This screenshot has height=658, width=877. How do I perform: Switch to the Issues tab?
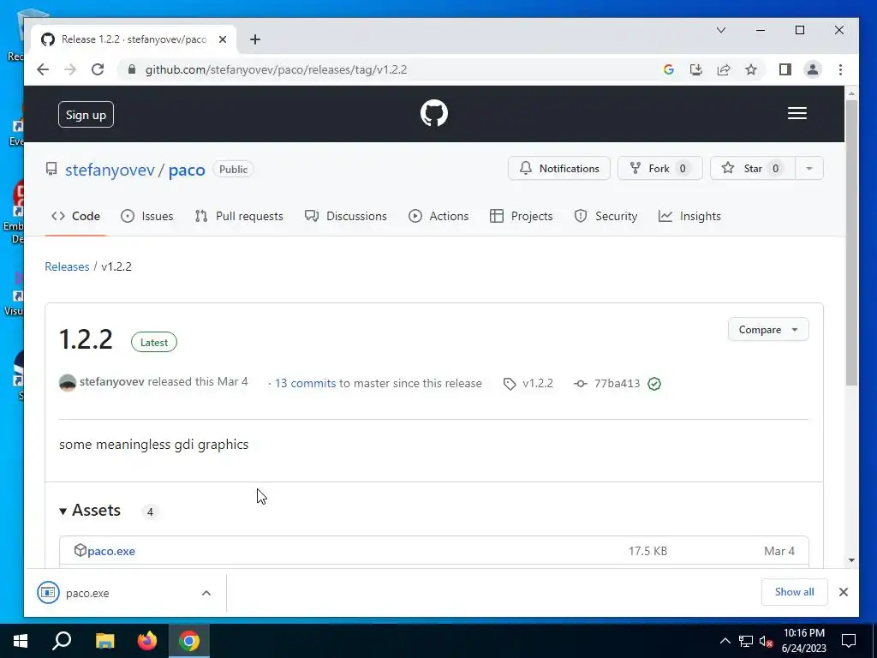pyautogui.click(x=147, y=216)
